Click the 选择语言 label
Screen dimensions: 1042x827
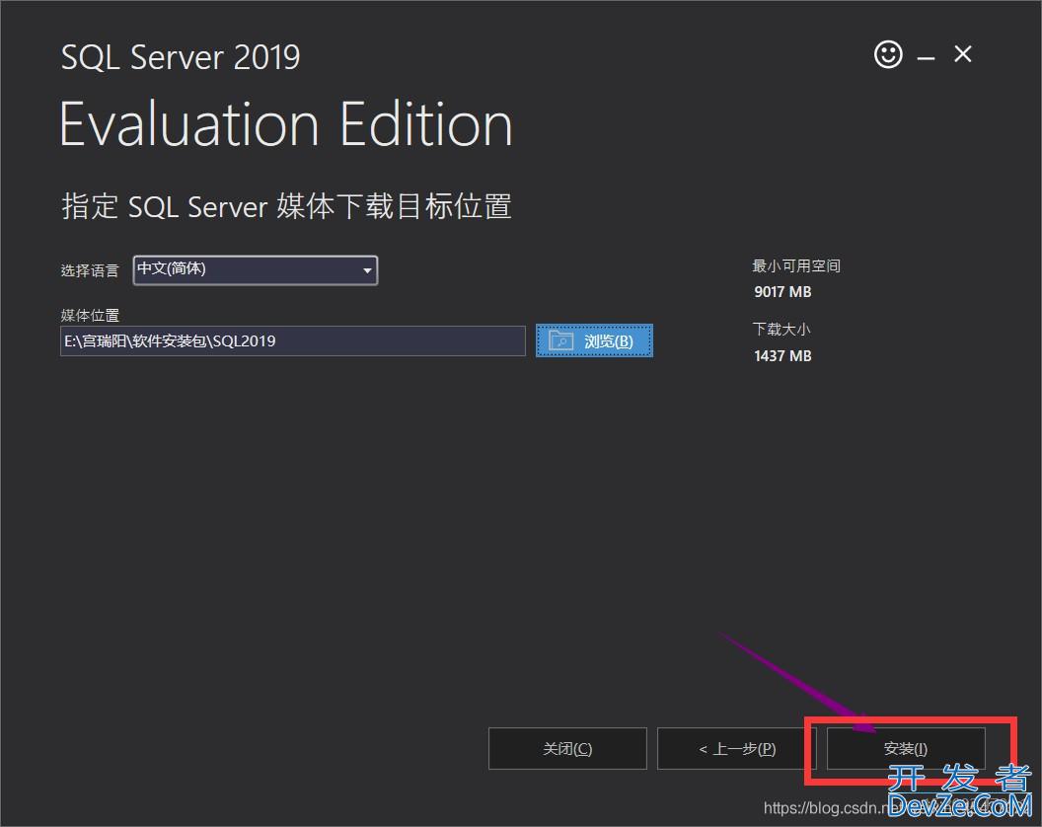pyautogui.click(x=90, y=270)
